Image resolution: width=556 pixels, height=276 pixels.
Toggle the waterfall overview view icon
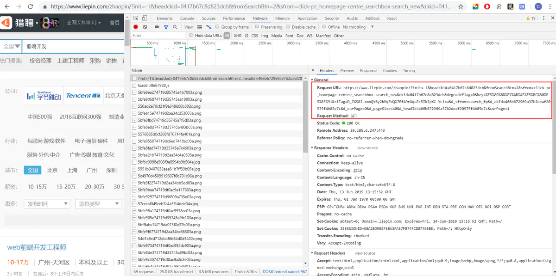tap(208, 27)
